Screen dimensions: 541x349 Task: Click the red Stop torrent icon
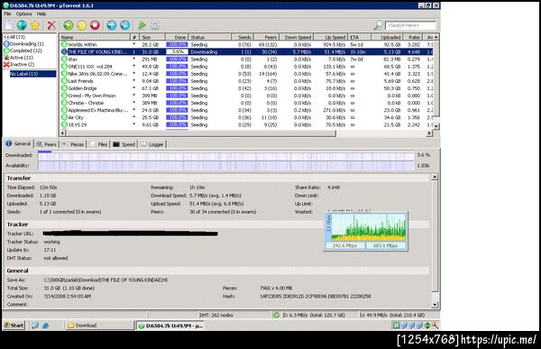tap(95, 25)
